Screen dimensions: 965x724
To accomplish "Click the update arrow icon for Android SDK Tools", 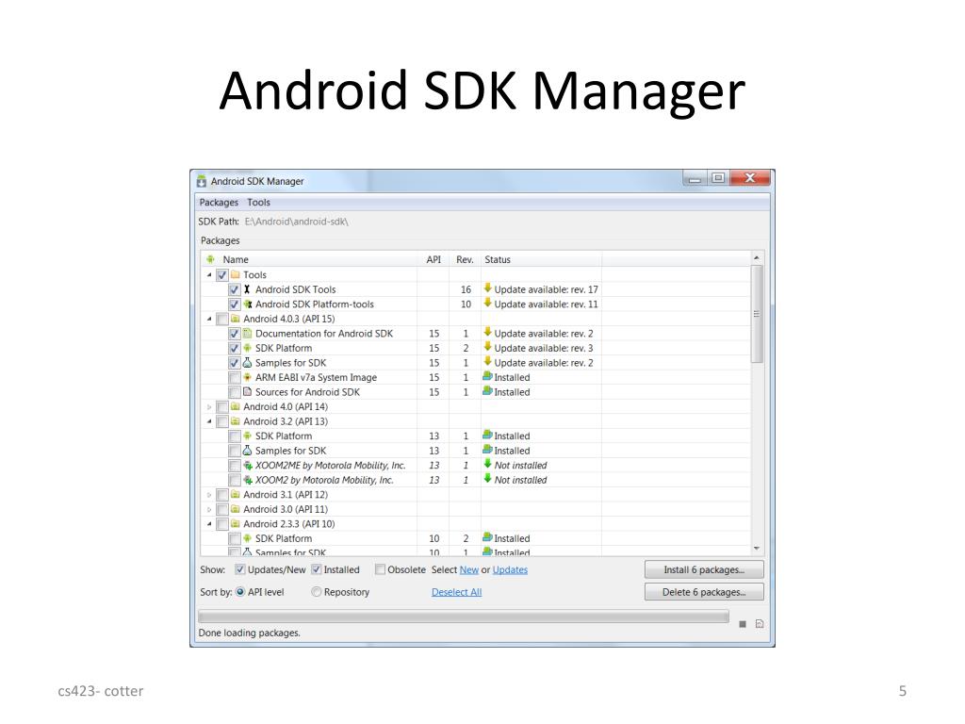I will click(488, 288).
